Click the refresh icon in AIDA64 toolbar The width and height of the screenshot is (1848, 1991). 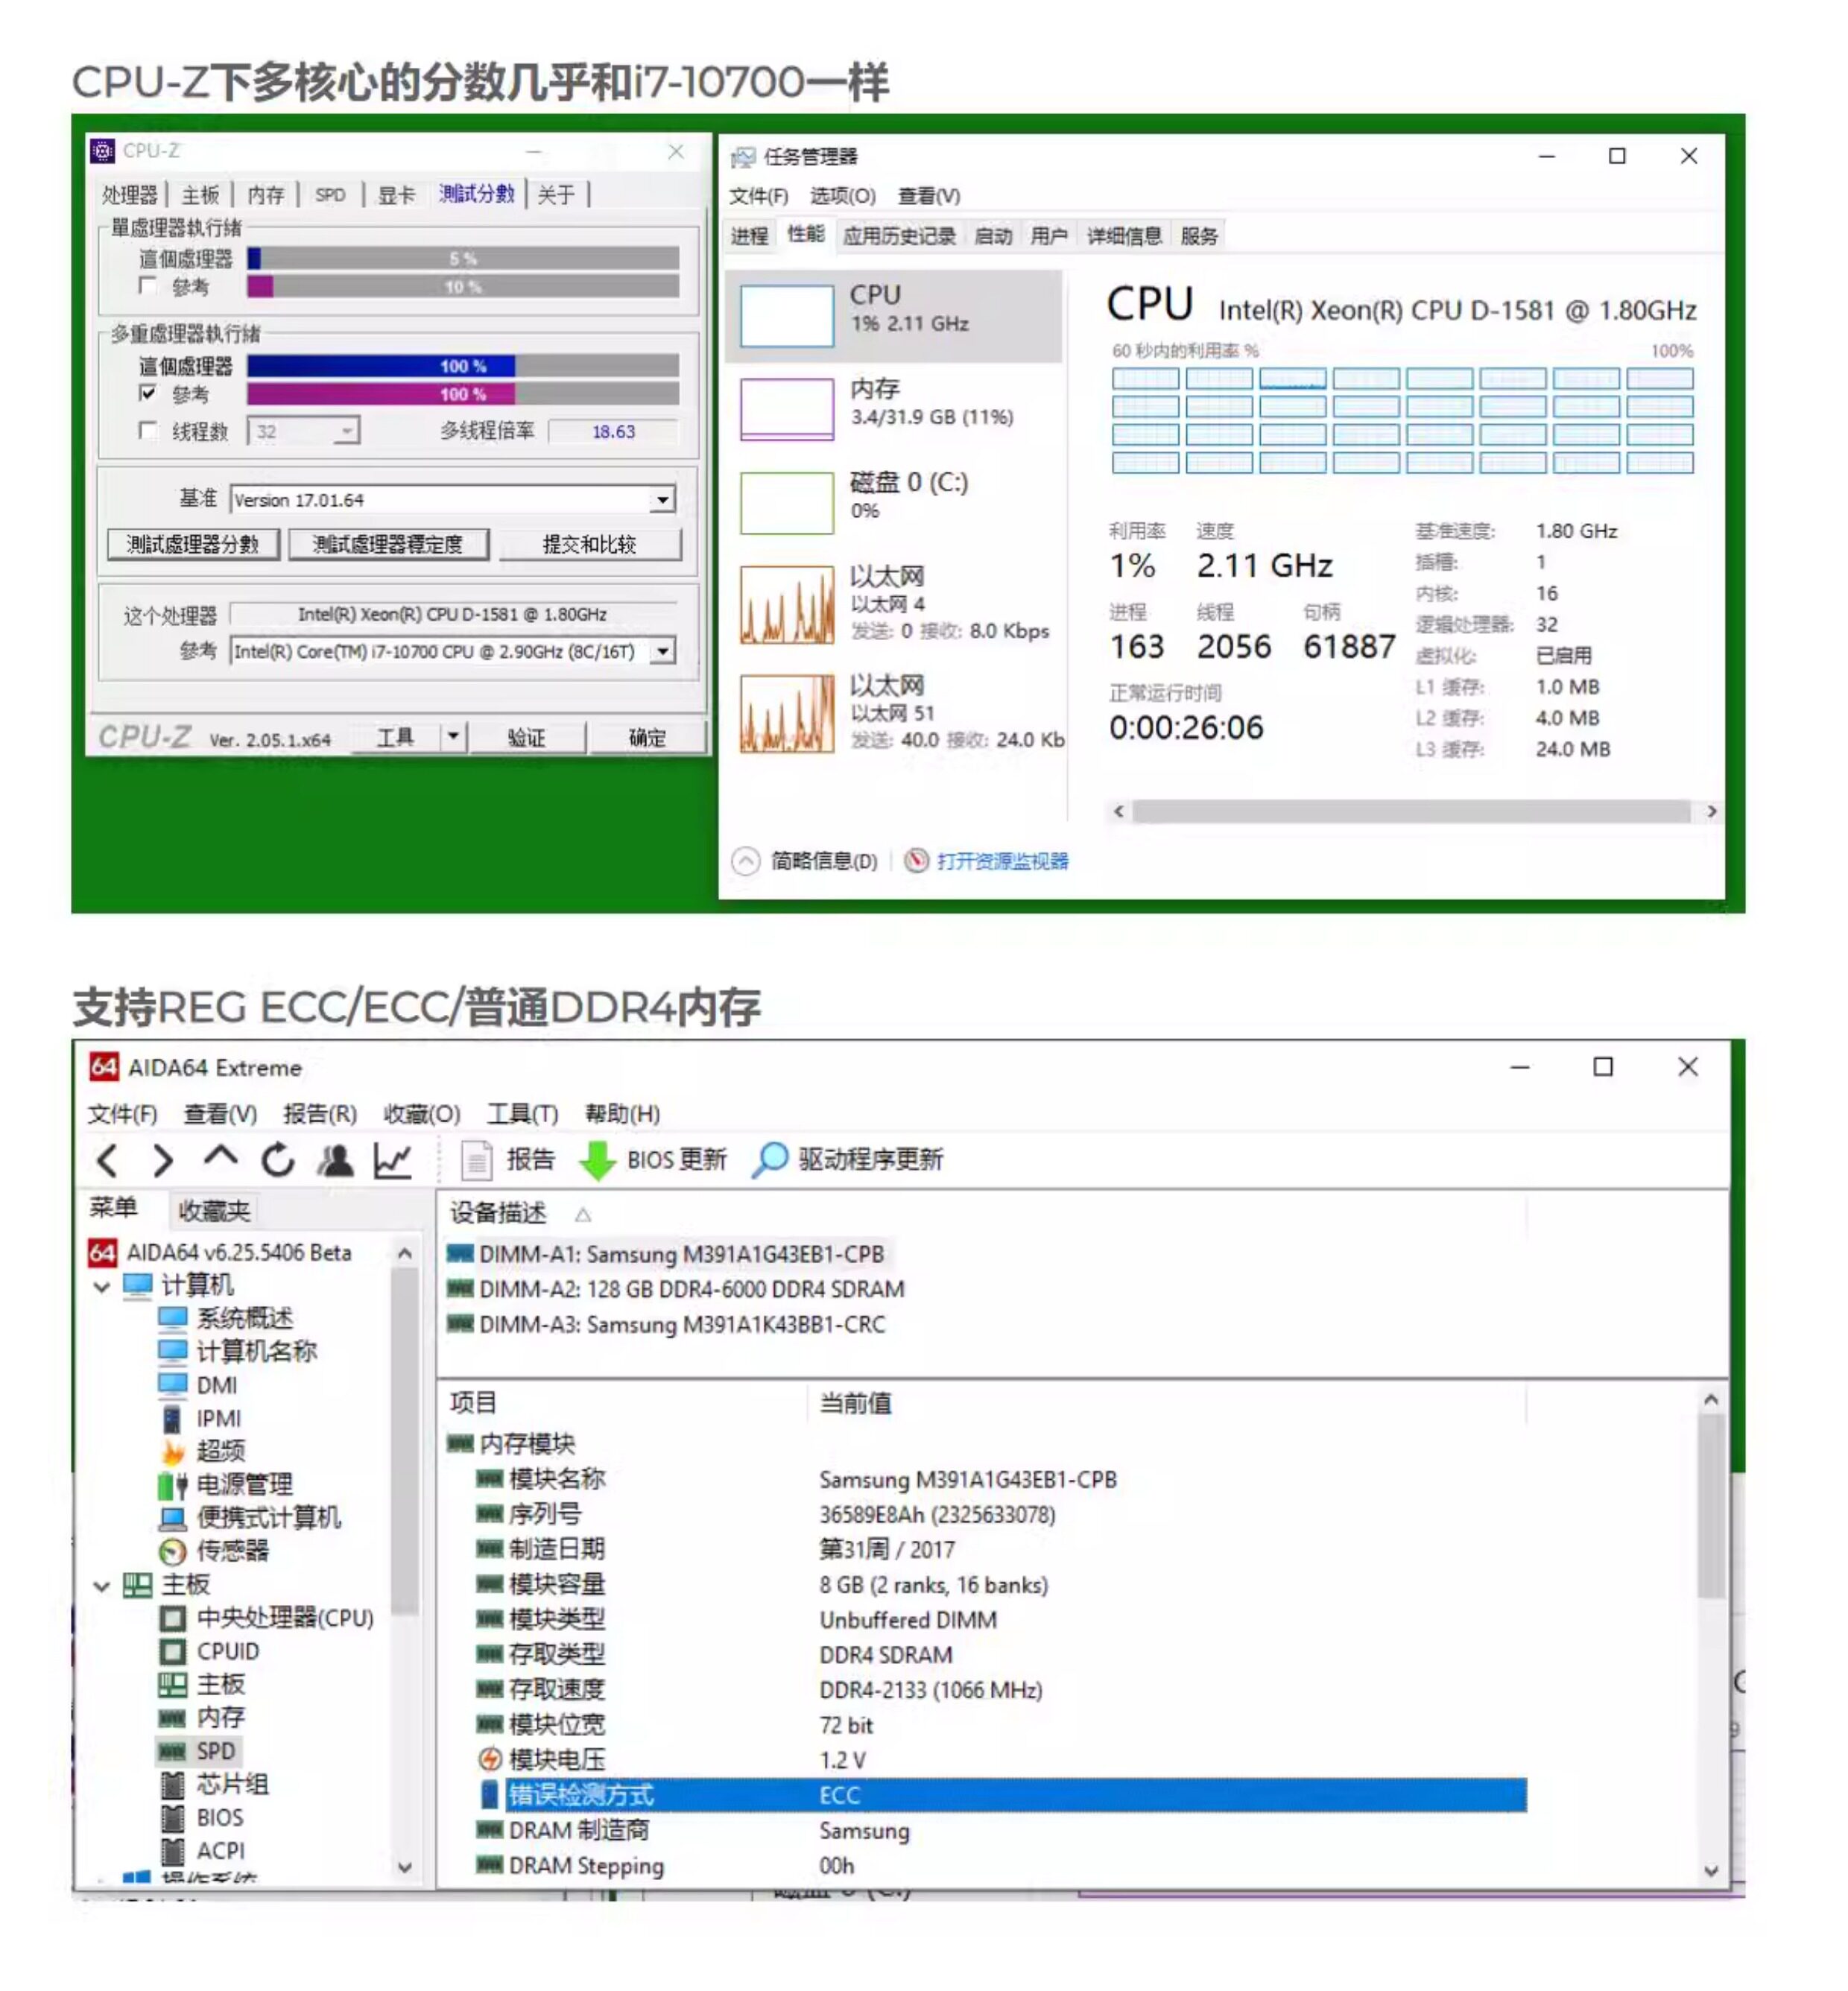point(278,1160)
